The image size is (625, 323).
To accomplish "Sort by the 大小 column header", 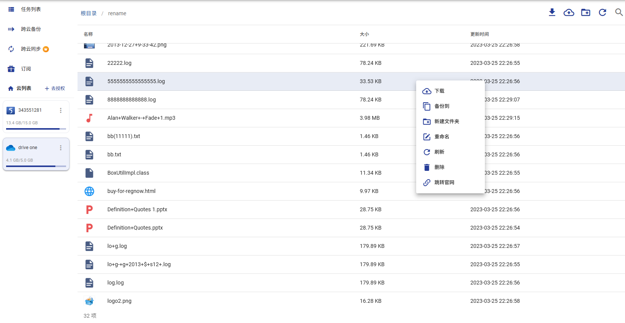I will click(364, 34).
